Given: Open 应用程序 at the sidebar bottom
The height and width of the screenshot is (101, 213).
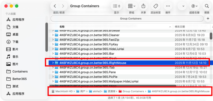Looking at the screenshot, I should pyautogui.click(x=18, y=94).
